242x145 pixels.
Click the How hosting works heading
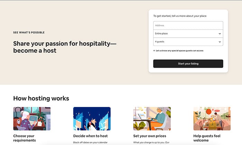click(x=41, y=98)
